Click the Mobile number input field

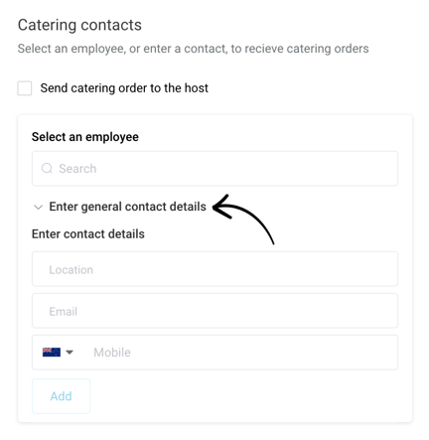point(241,353)
